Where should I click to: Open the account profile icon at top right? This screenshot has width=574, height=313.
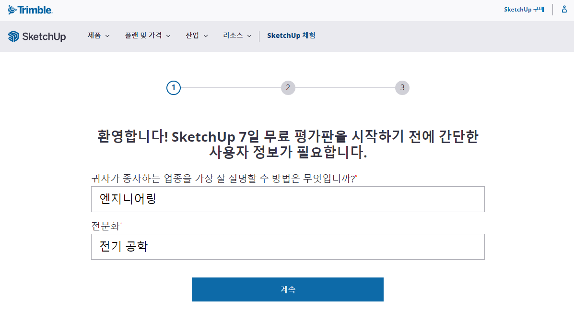pyautogui.click(x=564, y=9)
